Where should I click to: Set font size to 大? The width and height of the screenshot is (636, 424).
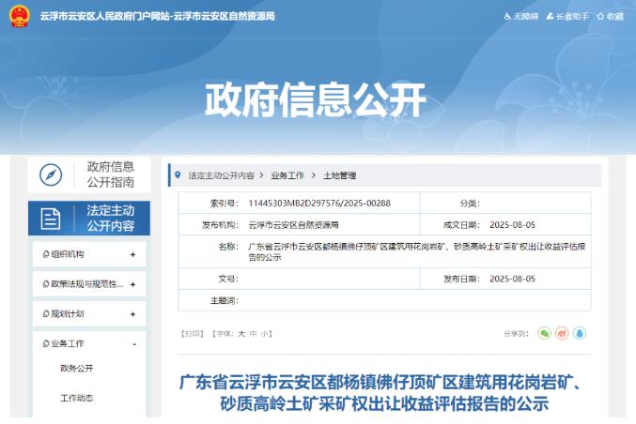(241, 333)
